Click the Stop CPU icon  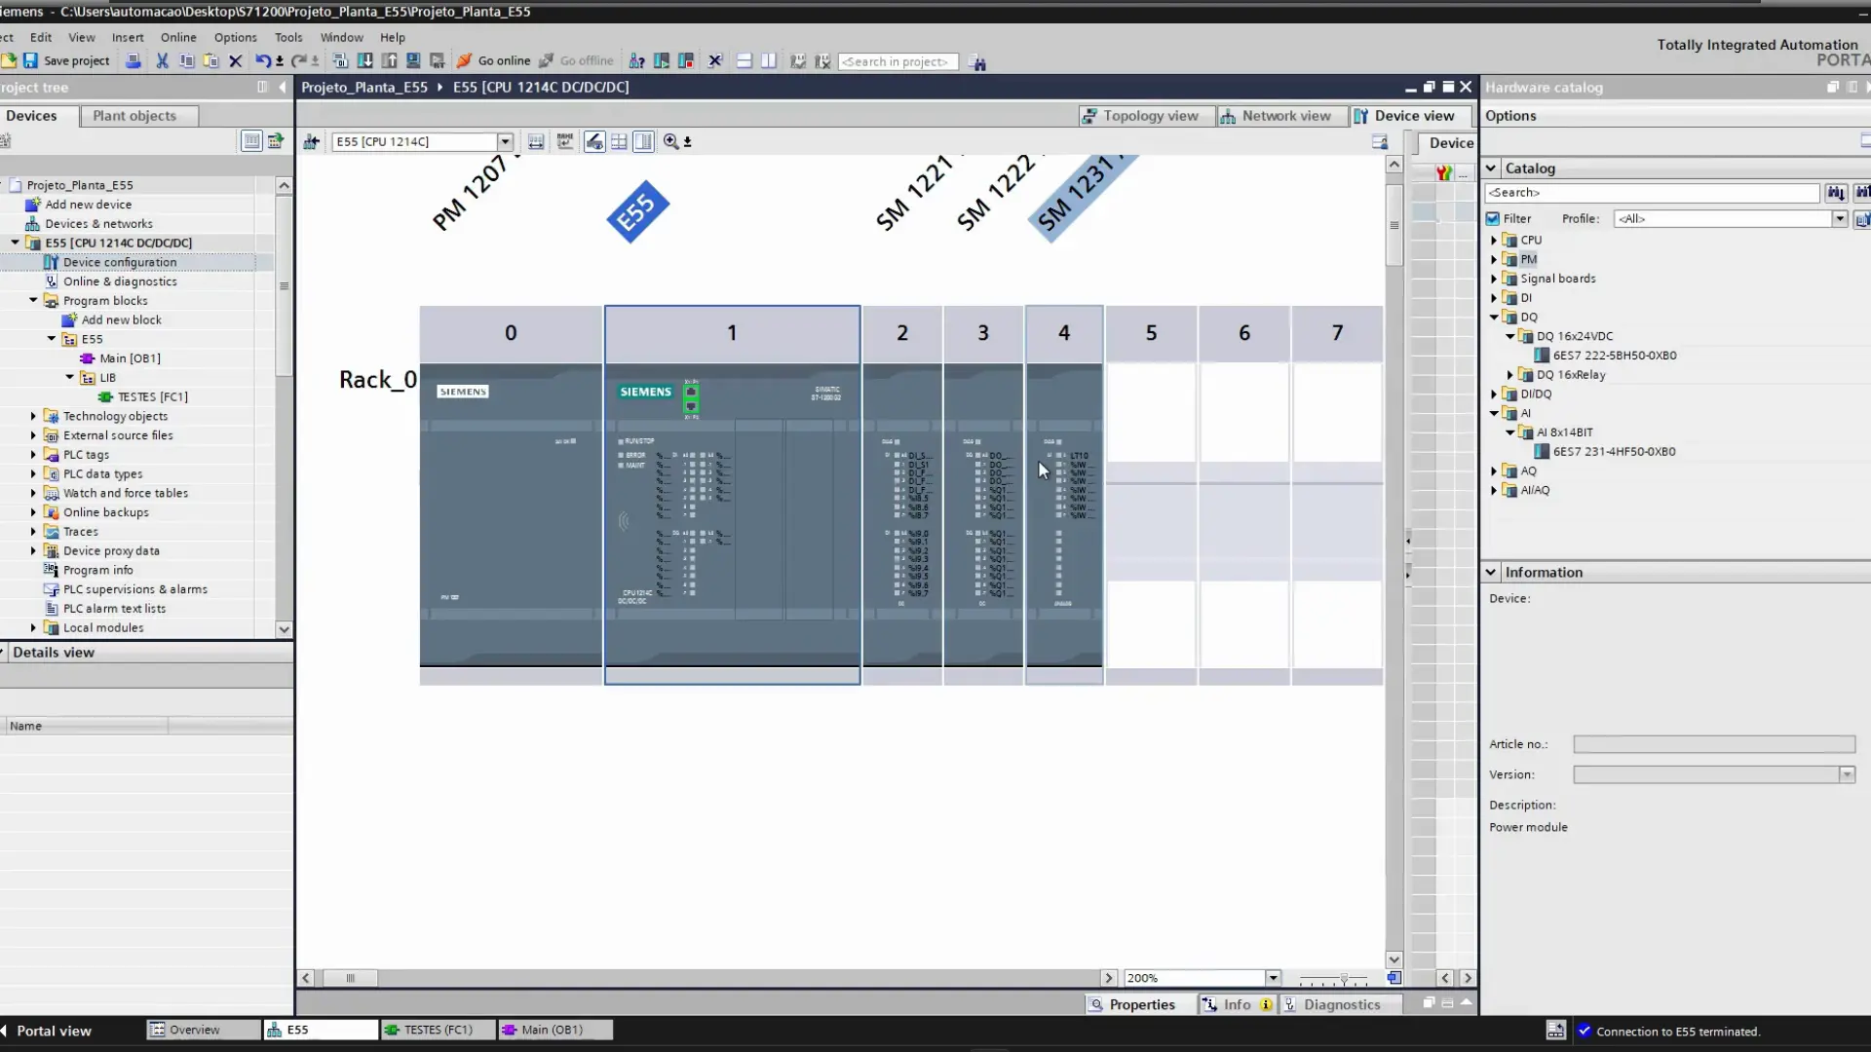[x=686, y=60]
